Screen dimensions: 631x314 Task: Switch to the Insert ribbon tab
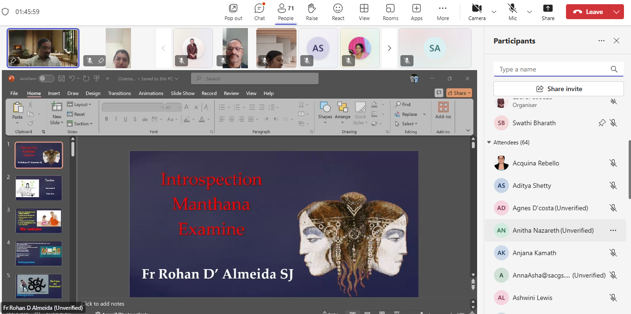(54, 93)
